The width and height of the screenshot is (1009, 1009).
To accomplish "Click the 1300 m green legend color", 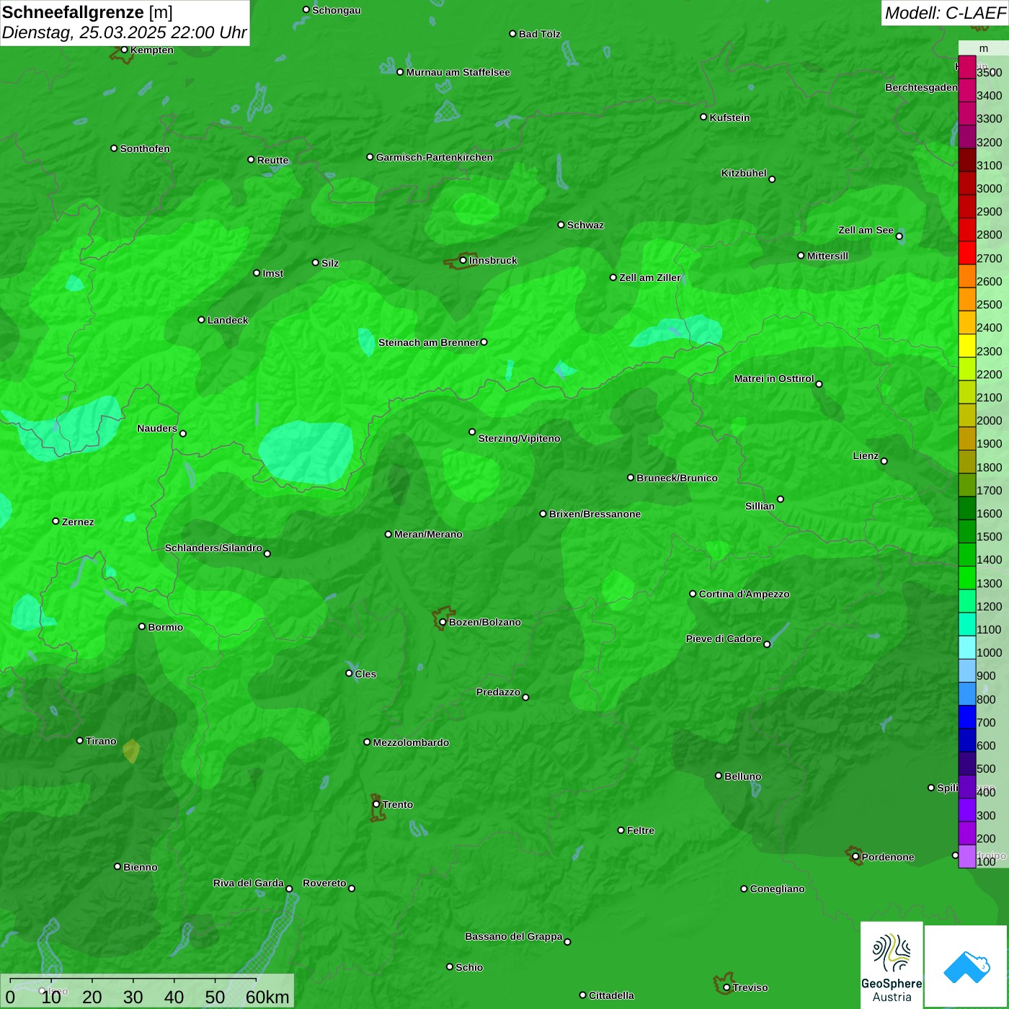I will coord(966,577).
